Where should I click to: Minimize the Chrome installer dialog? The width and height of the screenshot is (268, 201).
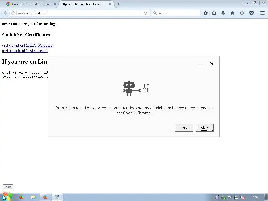click(x=200, y=64)
